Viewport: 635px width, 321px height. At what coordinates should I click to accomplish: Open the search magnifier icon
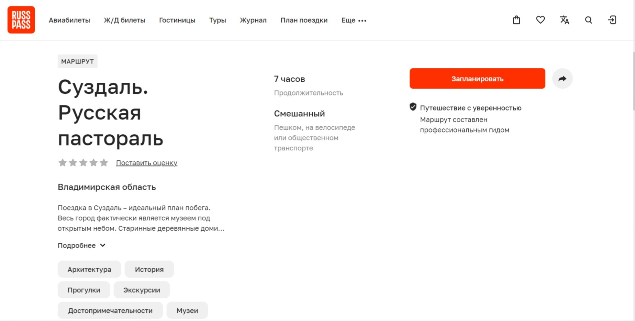tap(588, 20)
